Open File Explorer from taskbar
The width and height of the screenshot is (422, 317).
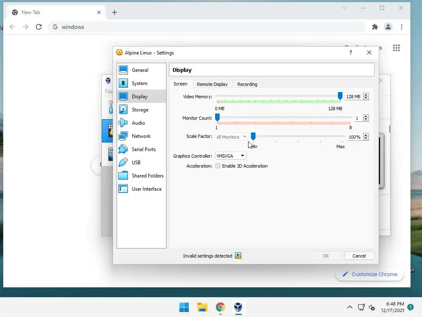click(202, 307)
